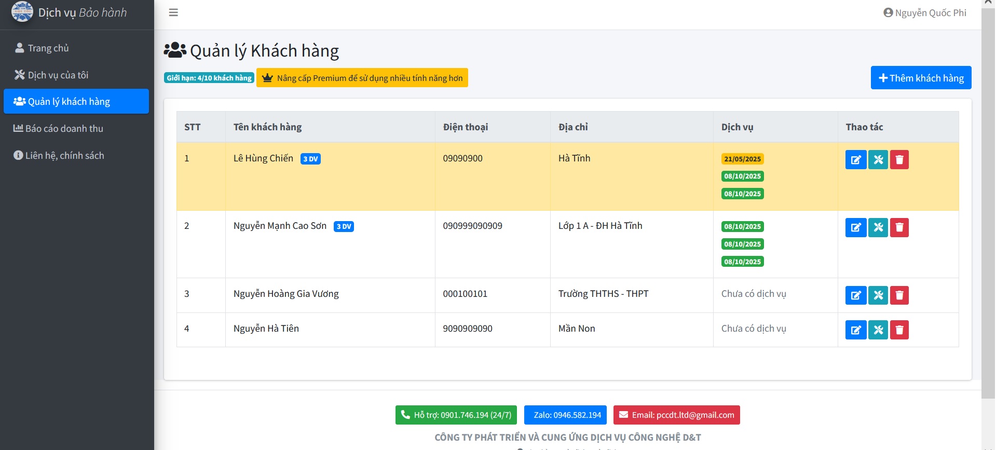
Task: Open services tool for Nguyễn Hoàng Gia Vương
Action: (878, 295)
